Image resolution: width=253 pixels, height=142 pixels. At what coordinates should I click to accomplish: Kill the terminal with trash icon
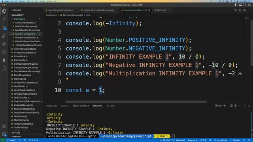pyautogui.click(x=236, y=106)
